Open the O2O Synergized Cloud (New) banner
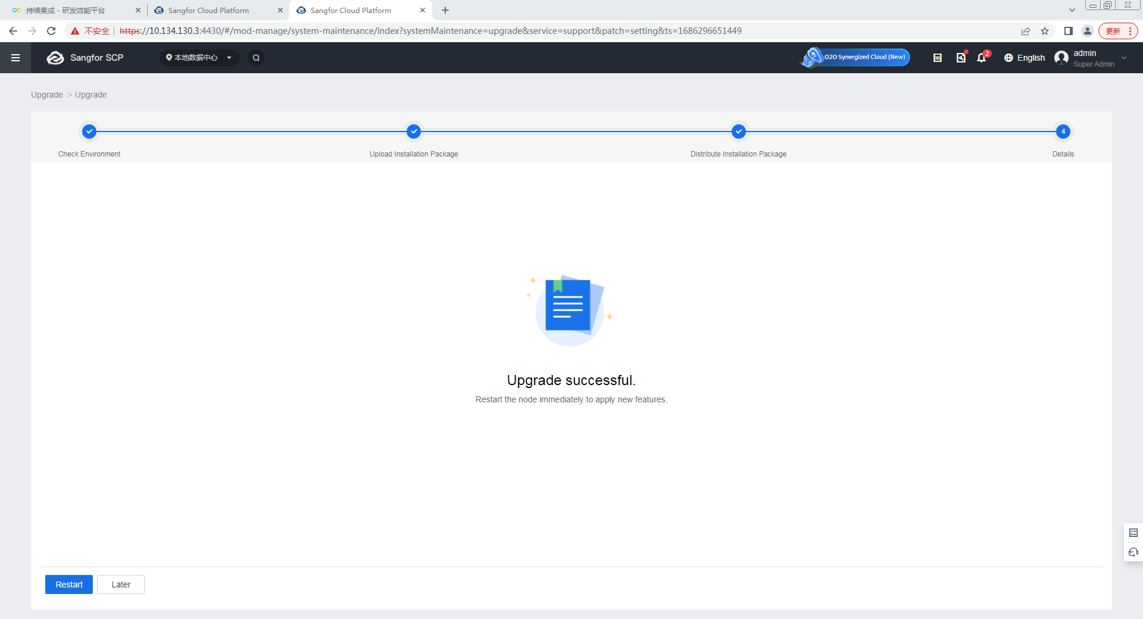Viewport: 1143px width, 619px height. pos(855,57)
